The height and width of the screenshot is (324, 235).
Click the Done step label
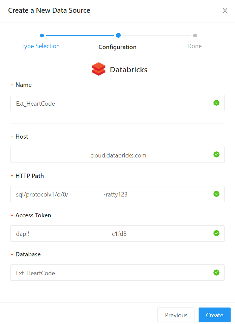[x=195, y=46]
